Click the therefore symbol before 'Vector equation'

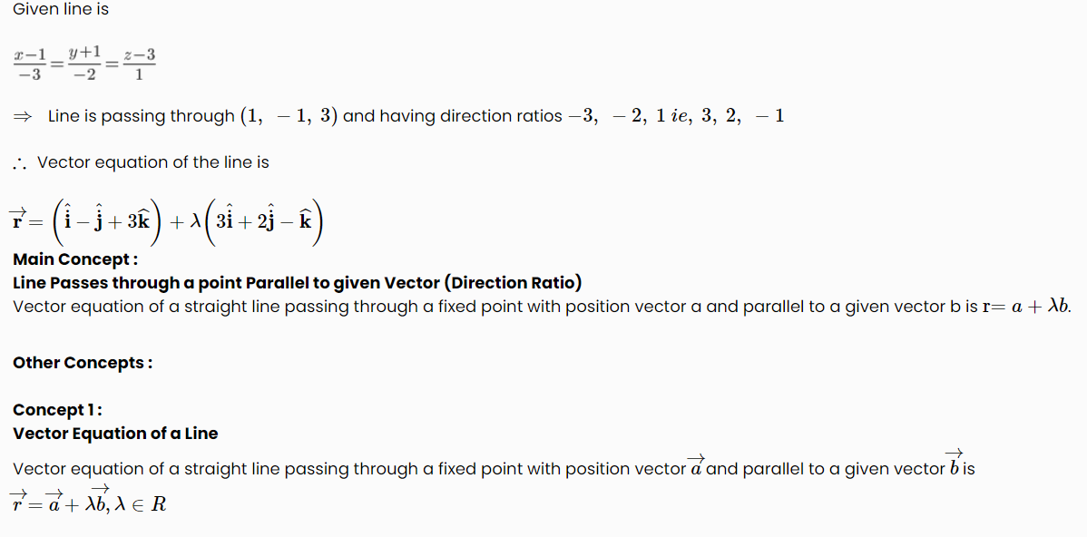click(20, 164)
